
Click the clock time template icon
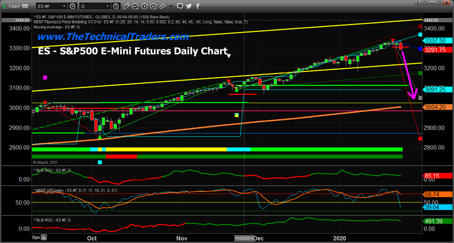point(116,6)
